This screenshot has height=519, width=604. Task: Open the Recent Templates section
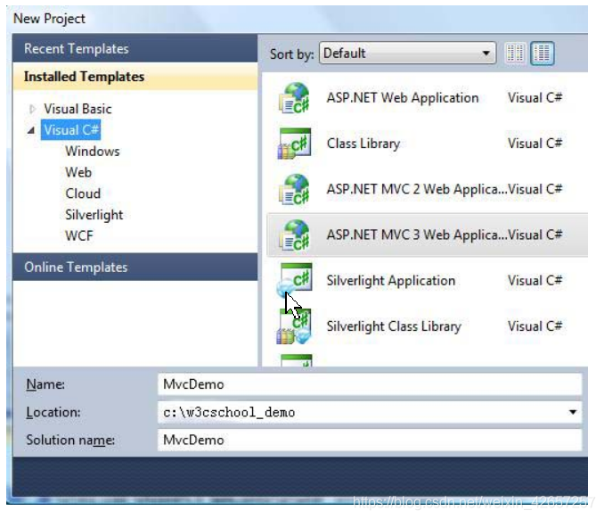pos(135,48)
